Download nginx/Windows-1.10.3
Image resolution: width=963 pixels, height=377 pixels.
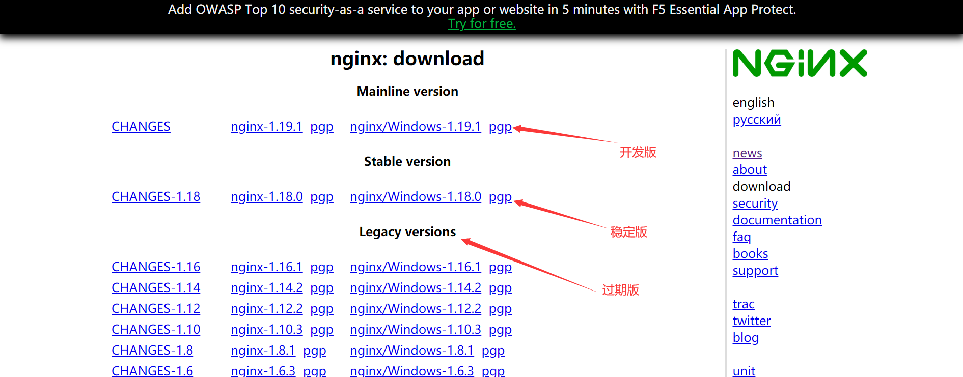[416, 329]
